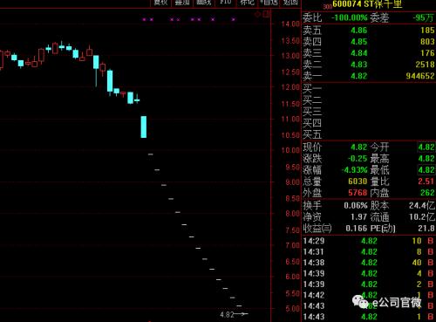The width and height of the screenshot is (436, 322).
Task: Click the last purple event marker
Action: 234,19
